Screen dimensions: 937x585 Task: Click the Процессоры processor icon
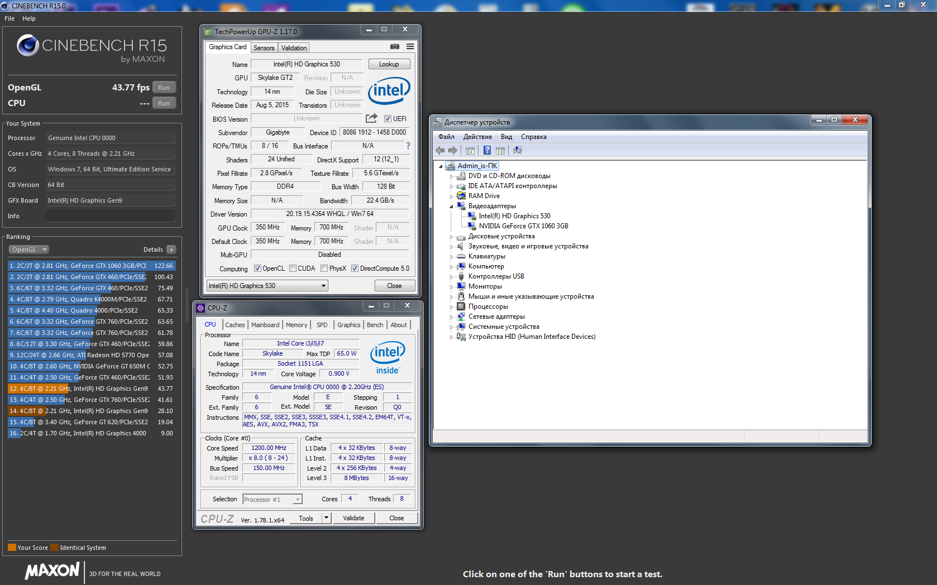[x=461, y=306]
